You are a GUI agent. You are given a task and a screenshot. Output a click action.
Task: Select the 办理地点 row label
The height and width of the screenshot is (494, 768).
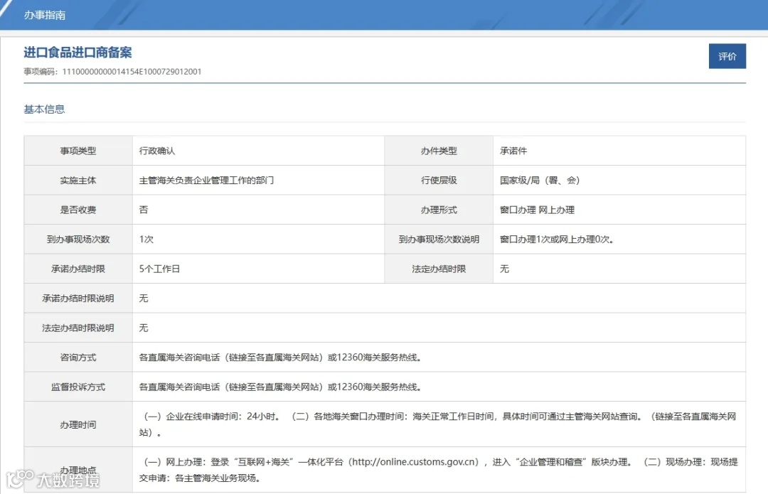[x=78, y=469]
